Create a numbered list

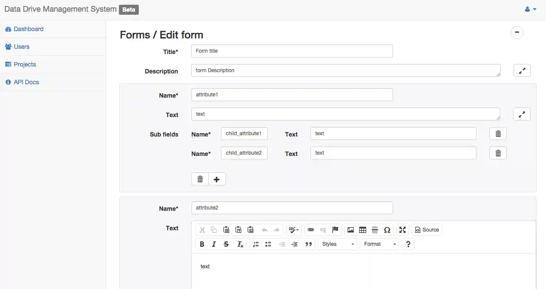(255, 244)
